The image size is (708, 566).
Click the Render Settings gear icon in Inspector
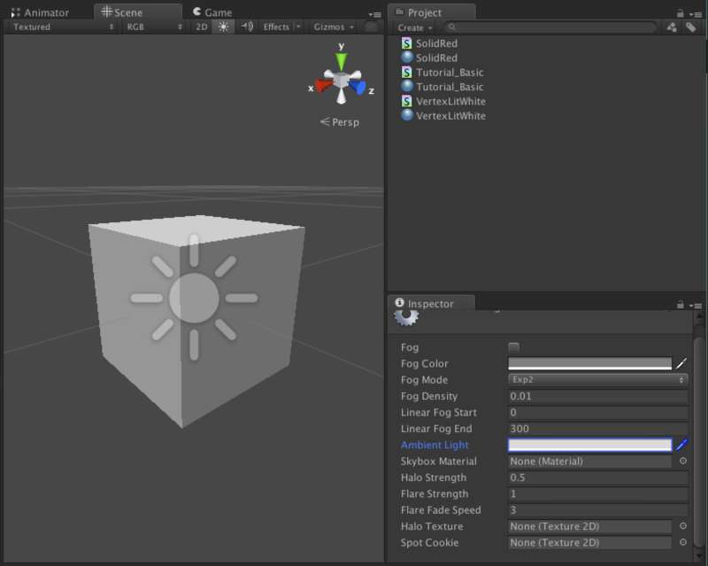pos(406,317)
